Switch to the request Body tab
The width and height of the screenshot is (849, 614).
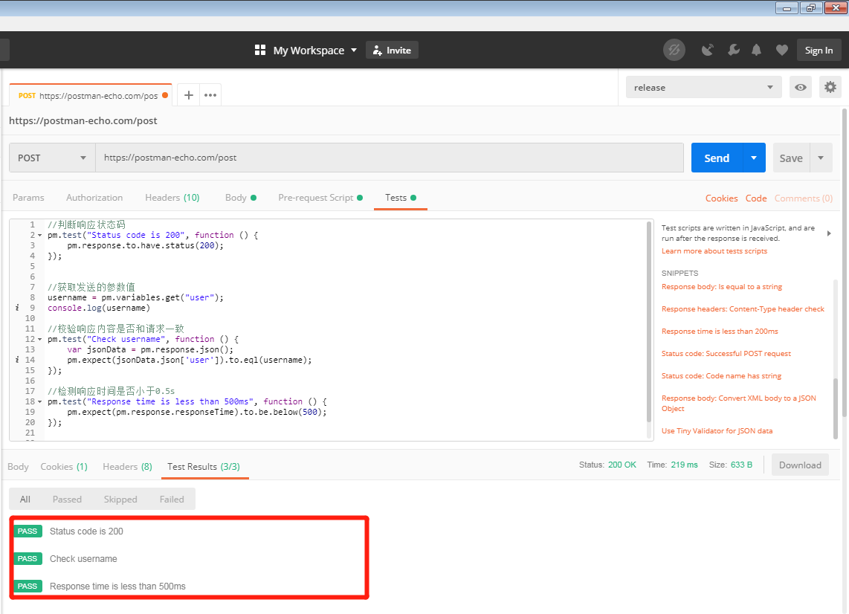240,198
